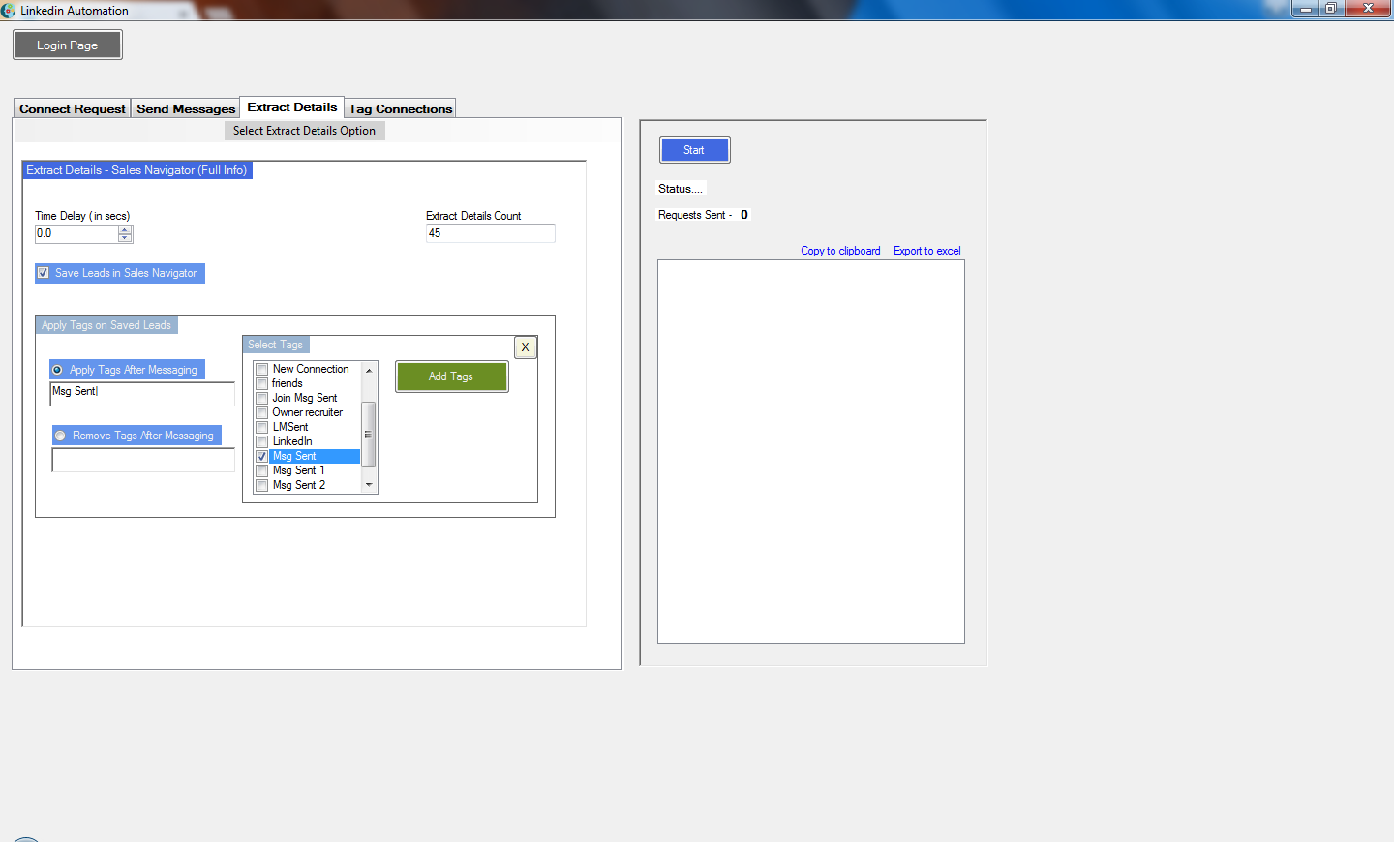This screenshot has width=1394, height=842.
Task: Click Copy to clipboard link
Action: 840,251
